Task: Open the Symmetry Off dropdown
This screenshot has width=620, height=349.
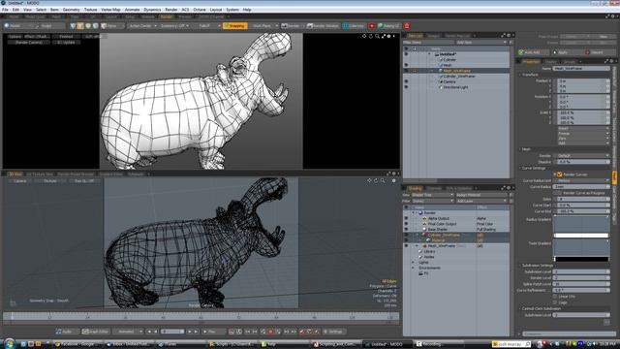Action: pos(174,26)
